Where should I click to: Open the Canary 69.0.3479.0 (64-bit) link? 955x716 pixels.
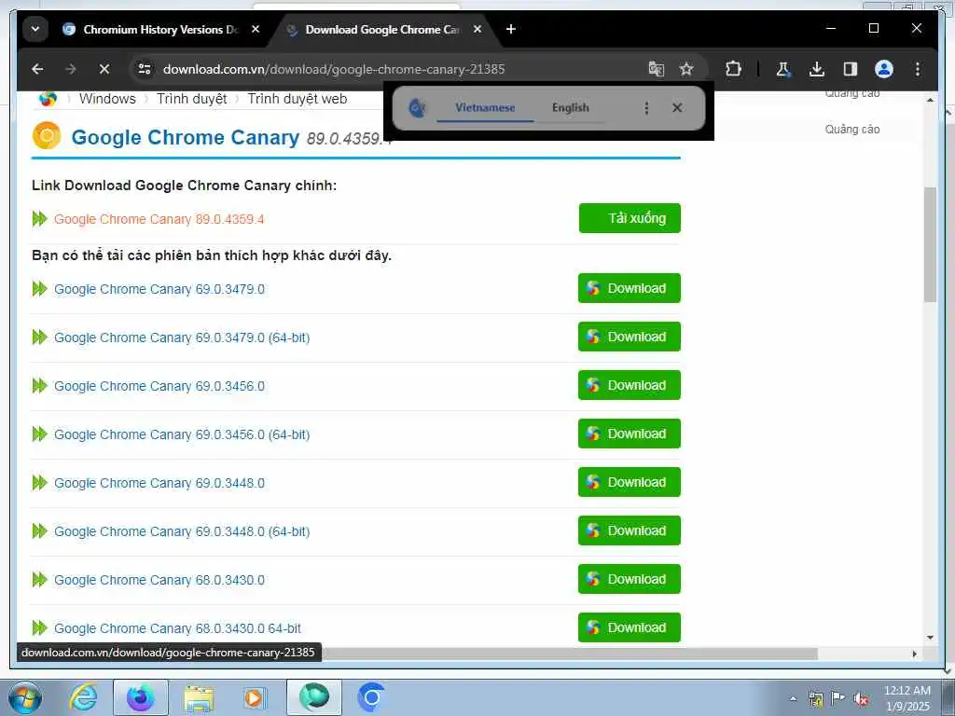tap(182, 337)
